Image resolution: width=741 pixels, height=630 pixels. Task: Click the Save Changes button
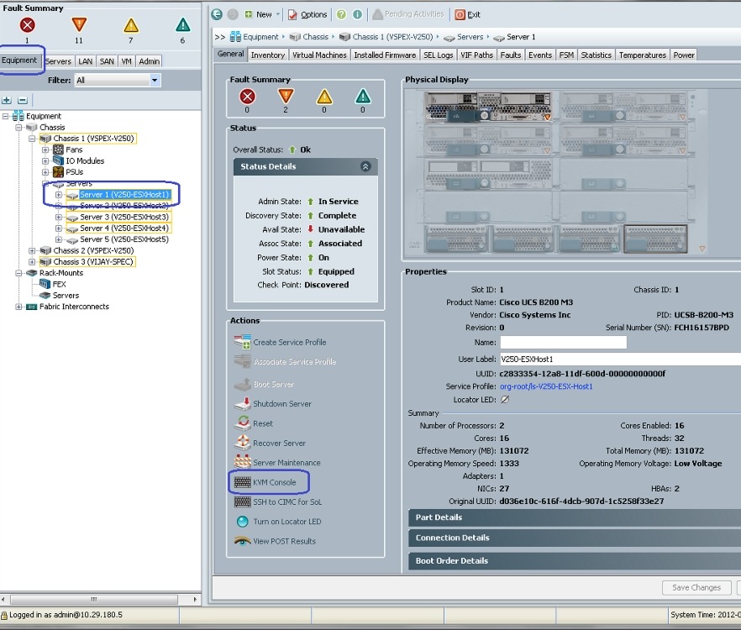click(696, 588)
